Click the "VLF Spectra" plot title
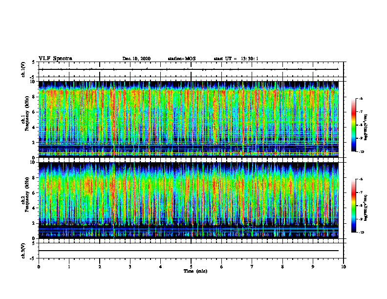Viewport: 387px width, 299px height. [55, 58]
